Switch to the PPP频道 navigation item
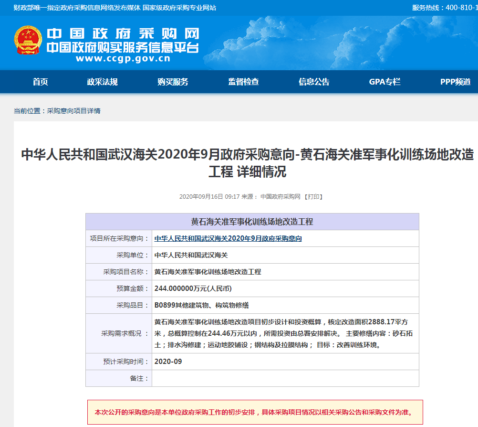 tap(456, 82)
